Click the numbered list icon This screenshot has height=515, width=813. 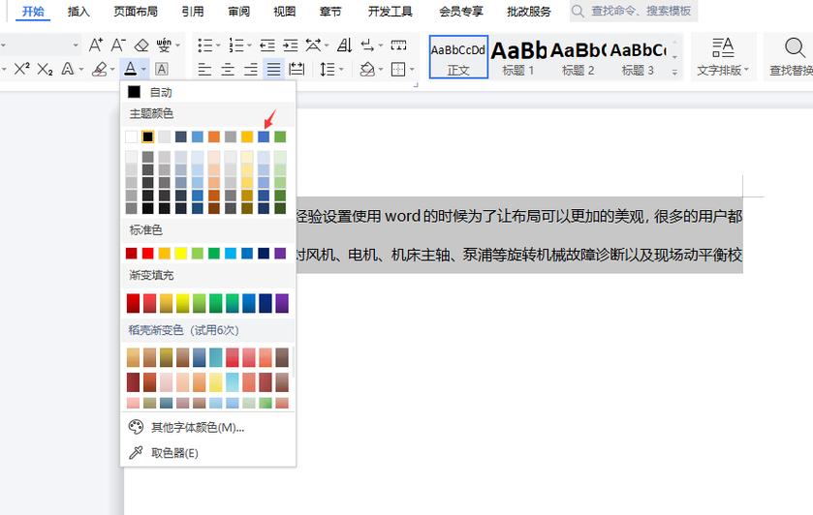[x=236, y=45]
